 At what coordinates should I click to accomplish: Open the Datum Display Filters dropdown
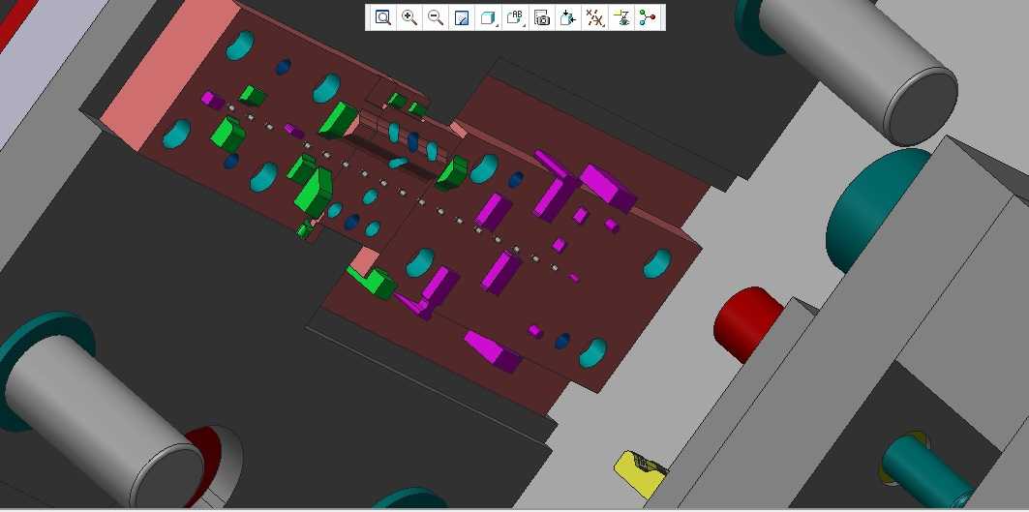coord(594,17)
